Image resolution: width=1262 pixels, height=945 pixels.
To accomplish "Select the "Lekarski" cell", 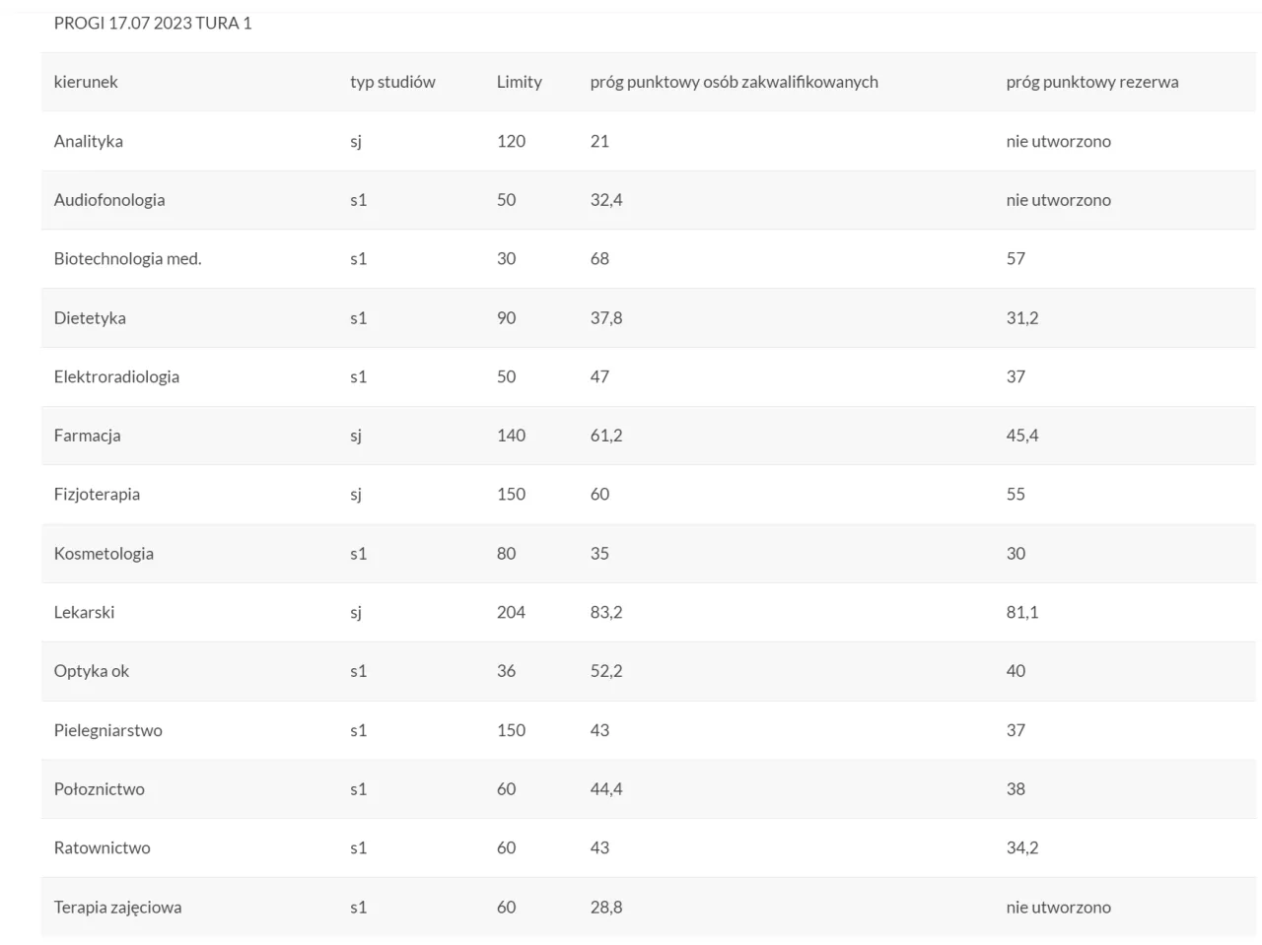I will [84, 612].
